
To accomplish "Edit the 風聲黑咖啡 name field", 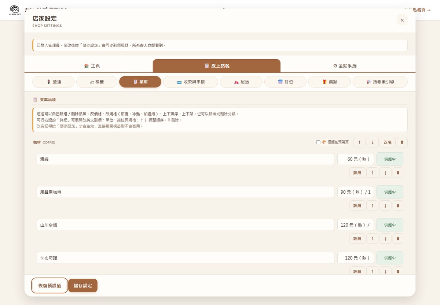I will (x=186, y=192).
